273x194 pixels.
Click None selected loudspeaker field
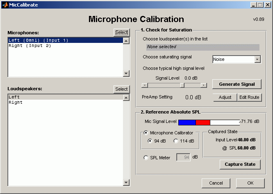[x=203, y=47]
